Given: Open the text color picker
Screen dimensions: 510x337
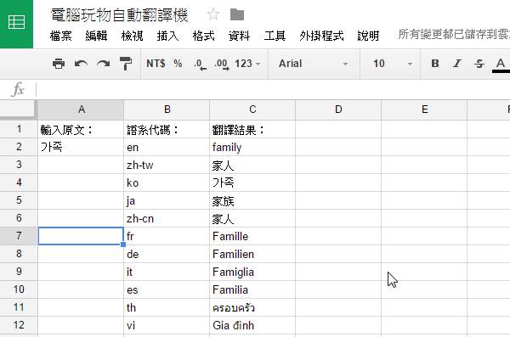Looking at the screenshot, I should pos(501,65).
